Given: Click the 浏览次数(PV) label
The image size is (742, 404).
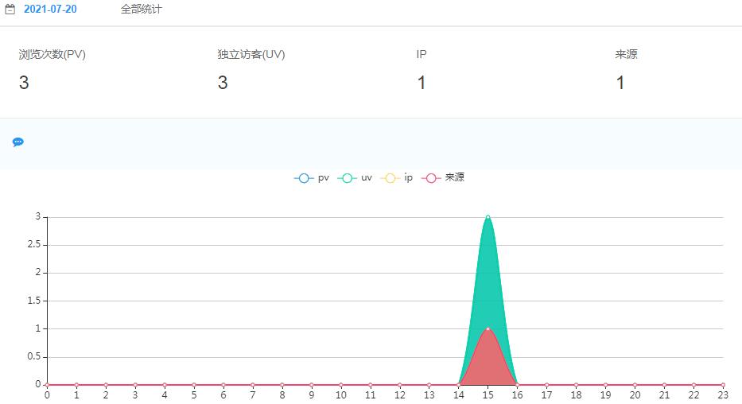Looking at the screenshot, I should coord(52,54).
